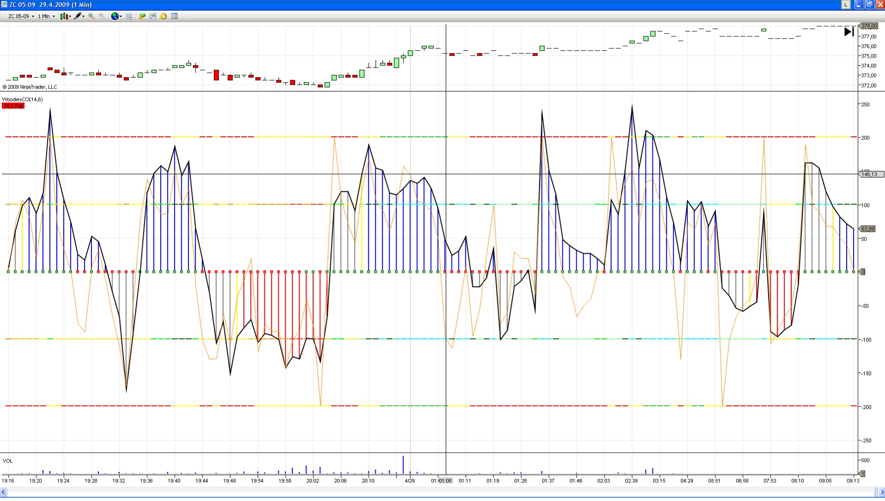Image resolution: width=885 pixels, height=501 pixels.
Task: Click the globe icon in the toolbar
Action: pos(114,16)
